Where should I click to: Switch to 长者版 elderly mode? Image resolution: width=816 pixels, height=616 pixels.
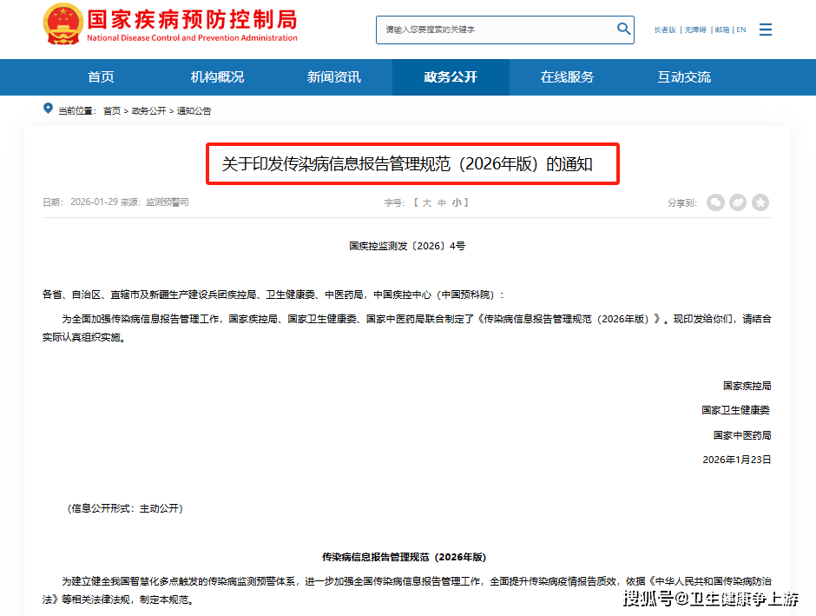665,30
